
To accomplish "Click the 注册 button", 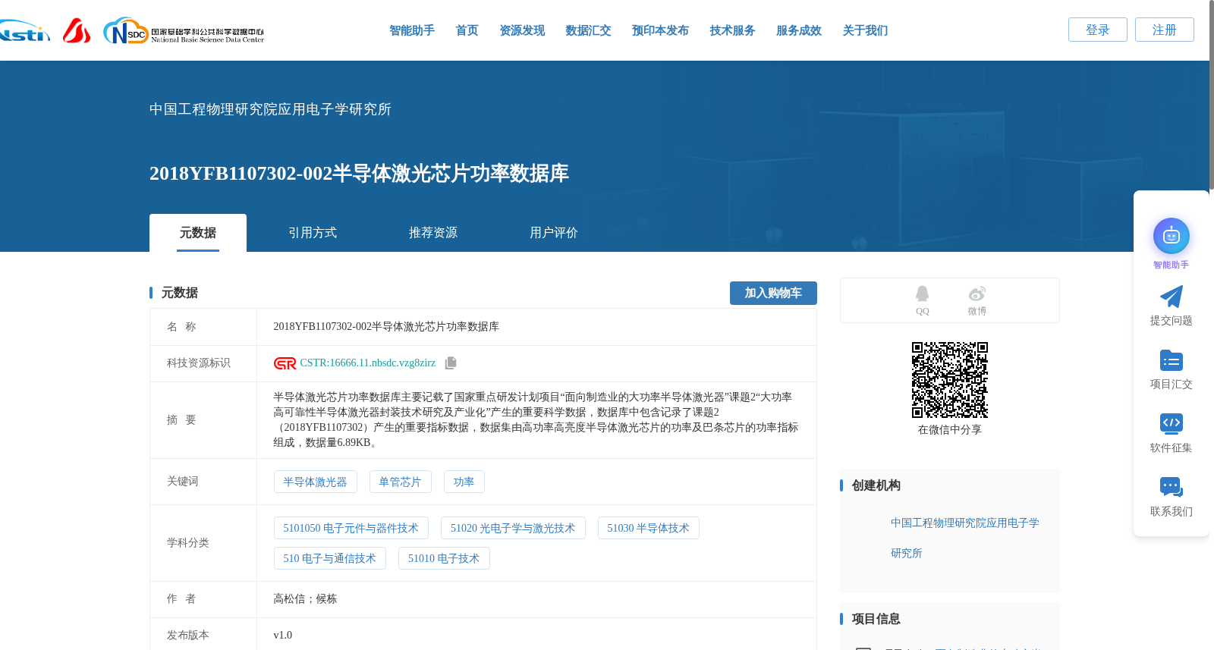I will 1165,30.
